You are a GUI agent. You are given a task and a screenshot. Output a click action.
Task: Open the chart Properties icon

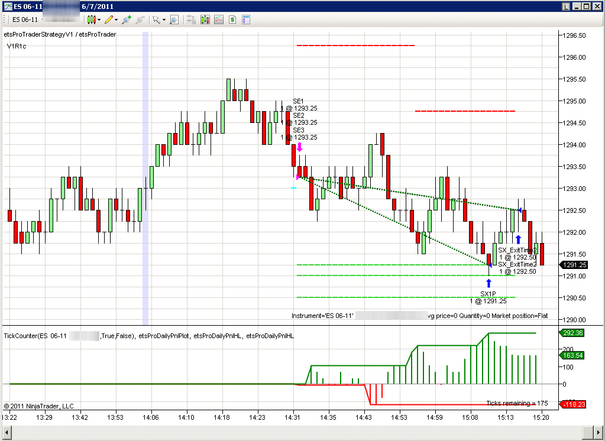click(x=246, y=20)
